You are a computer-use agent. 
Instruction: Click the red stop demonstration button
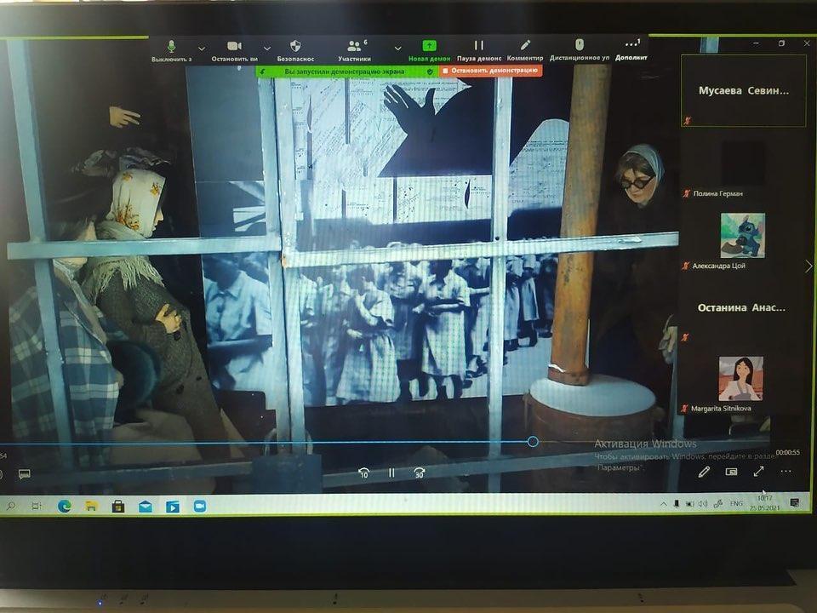491,71
